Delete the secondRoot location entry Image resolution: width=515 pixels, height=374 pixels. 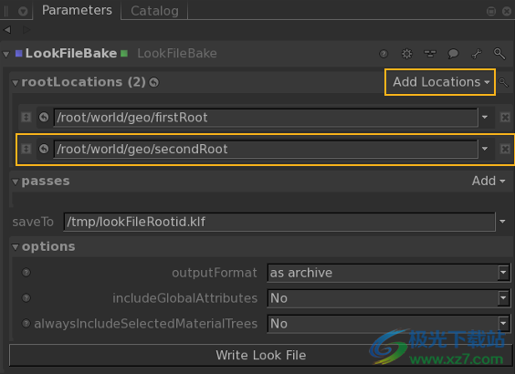click(505, 149)
